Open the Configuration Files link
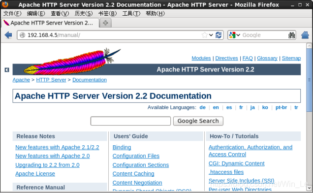313x193 pixels. (136, 156)
